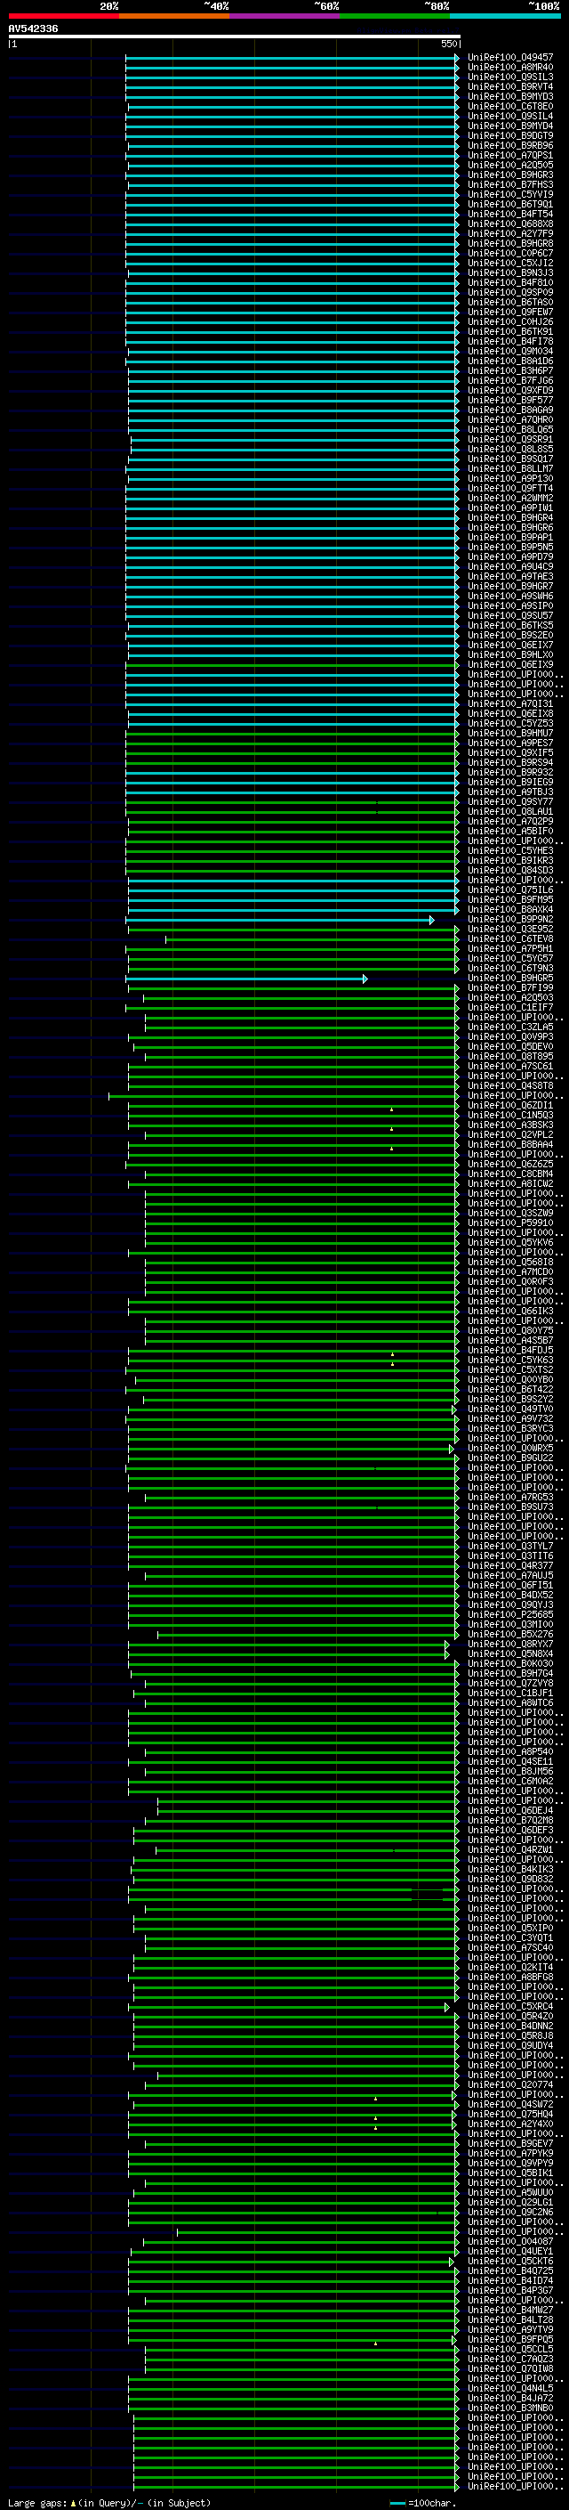The width and height of the screenshot is (569, 2510).
Task: Select hit label UniRef100_Q4RZW1
Action: [x=510, y=1849]
